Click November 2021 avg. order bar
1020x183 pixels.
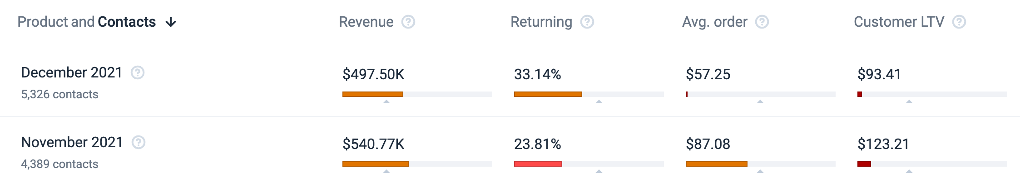tap(716, 164)
